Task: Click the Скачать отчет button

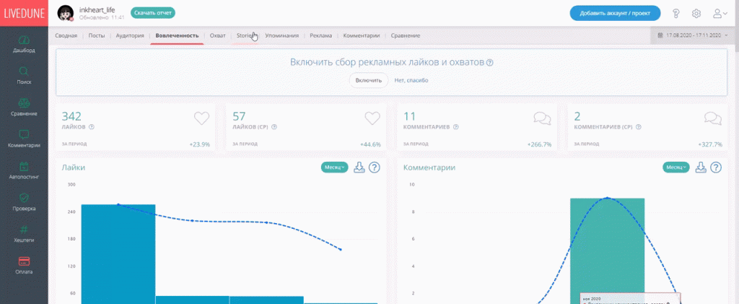Action: coord(153,13)
